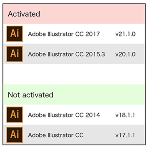The width and height of the screenshot is (149, 149).
Task: Select the Adobe Illustrator CC 2015.3 label
Action: click(66, 54)
